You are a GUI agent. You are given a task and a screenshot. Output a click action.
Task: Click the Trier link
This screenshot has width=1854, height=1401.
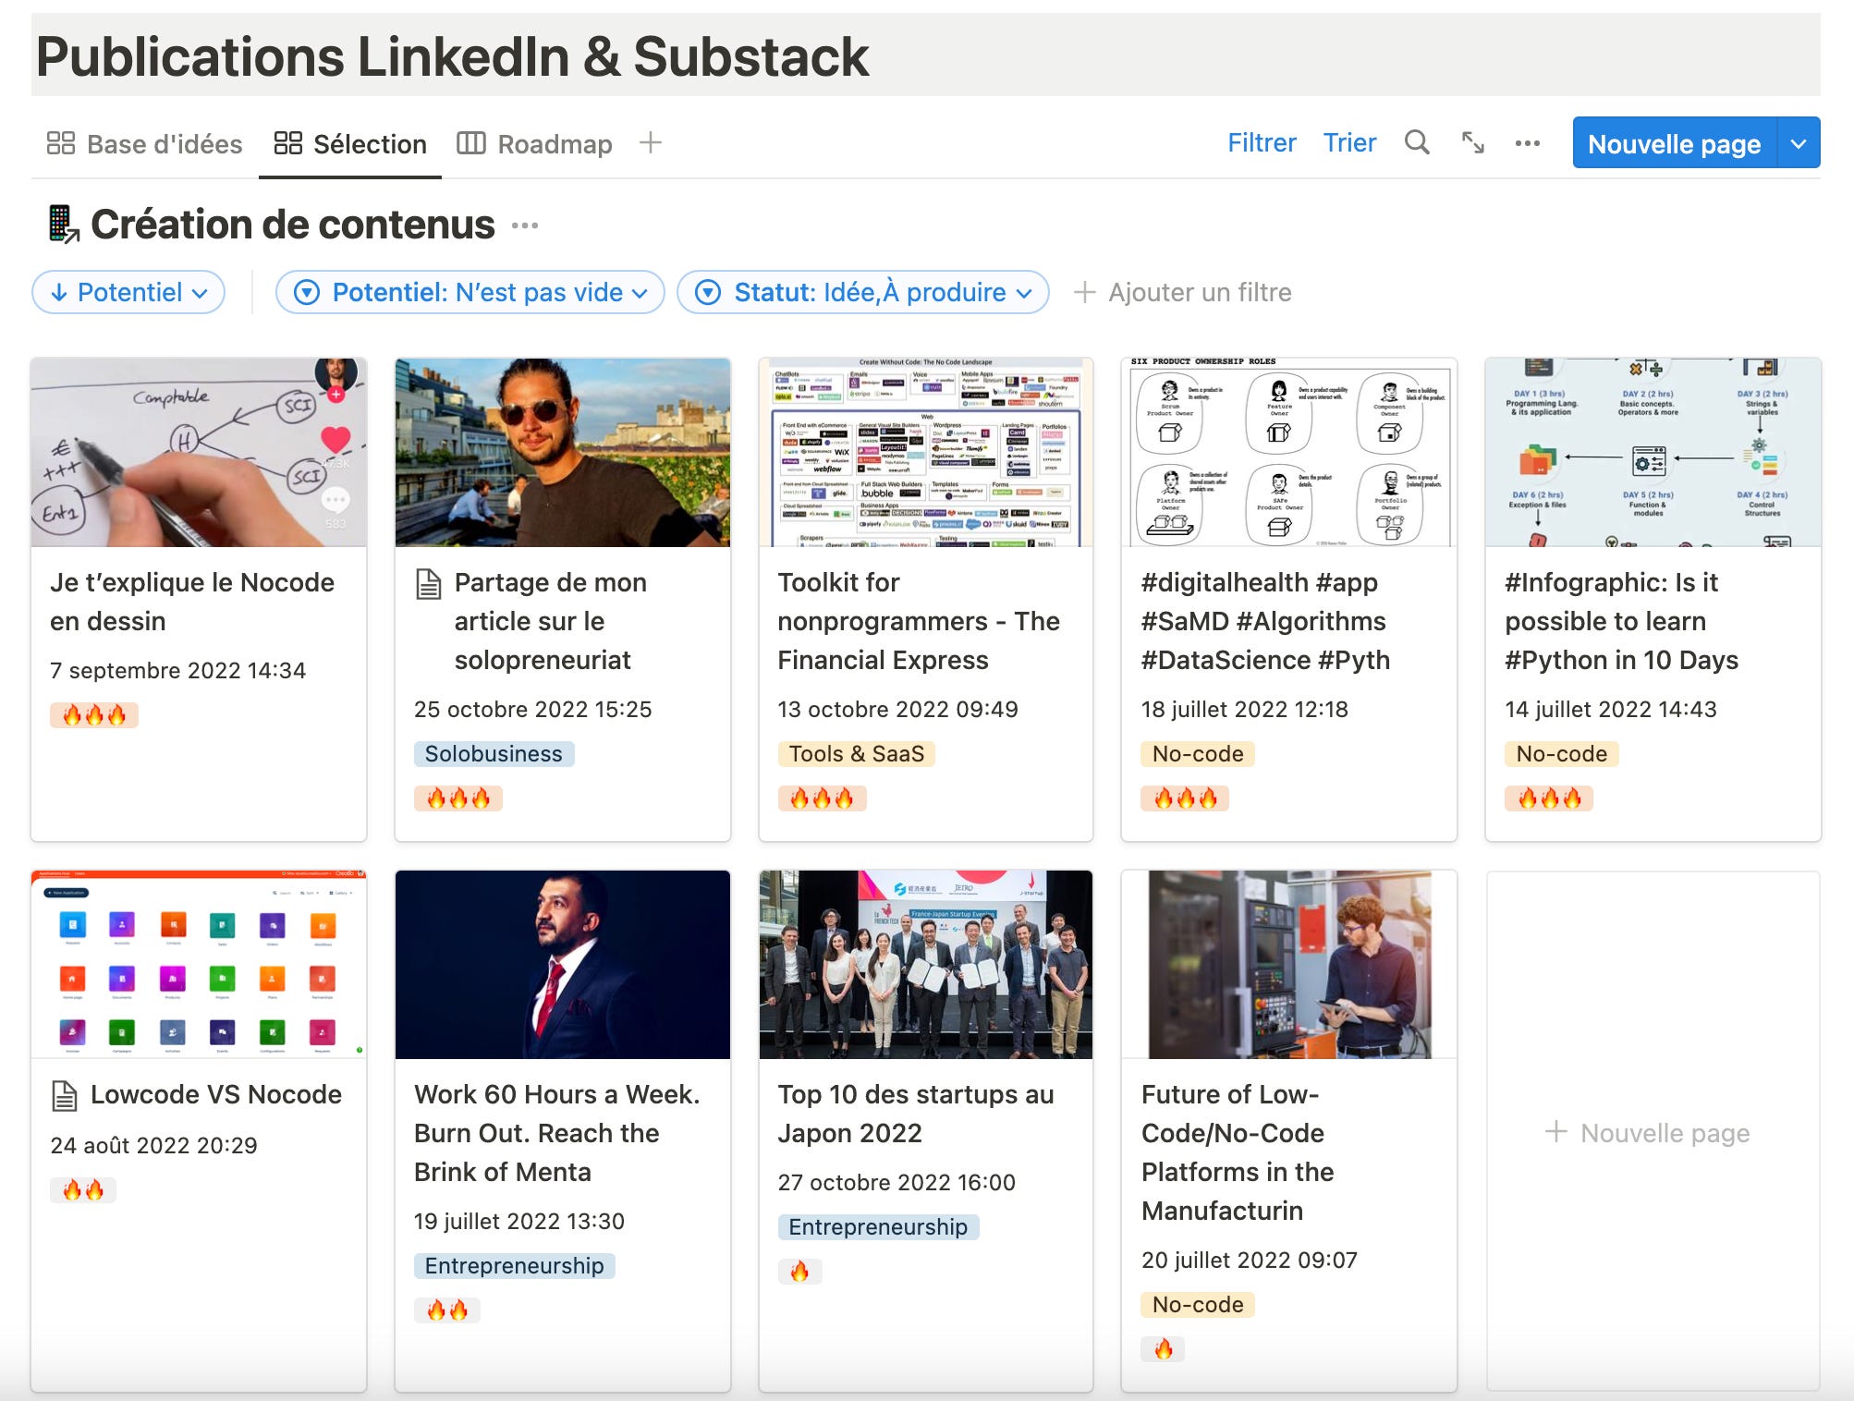tap(1348, 143)
